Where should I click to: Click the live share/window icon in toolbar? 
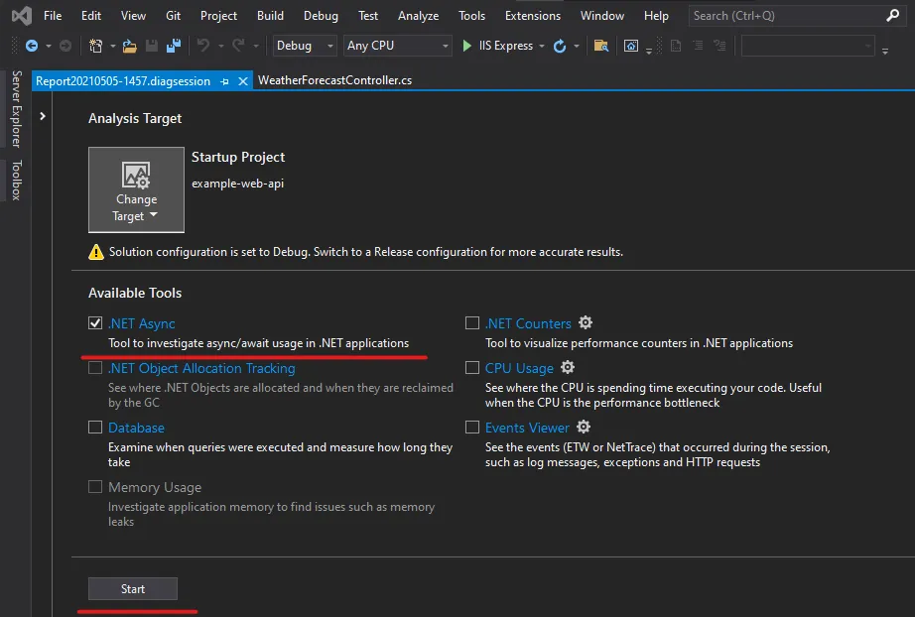[631, 46]
